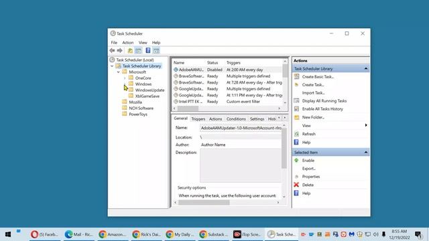
Task: Collapse the Task Scheduler Library node
Action: (x=112, y=66)
